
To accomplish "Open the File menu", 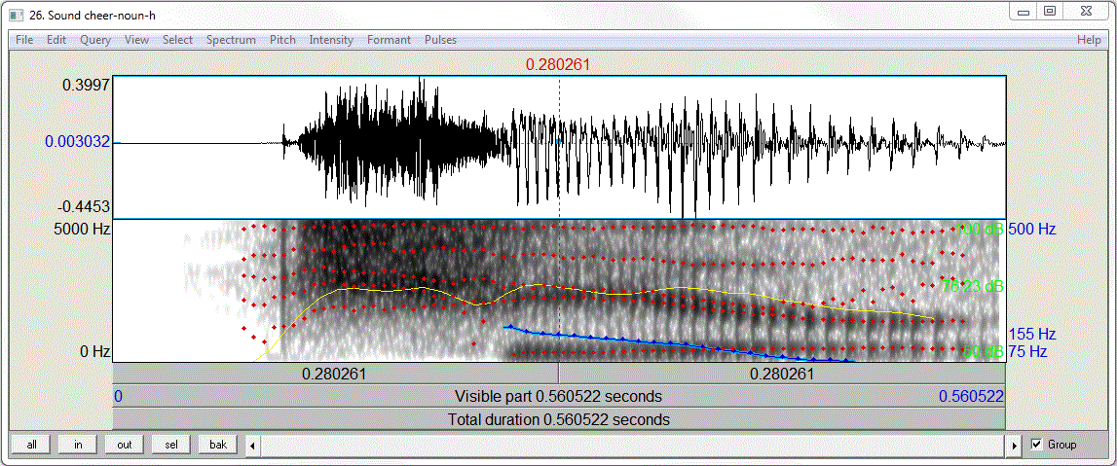I will 24,40.
